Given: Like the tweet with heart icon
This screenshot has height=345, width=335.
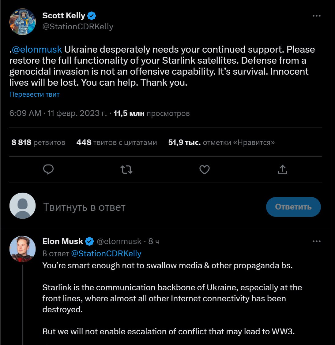Looking at the screenshot, I should (x=204, y=169).
